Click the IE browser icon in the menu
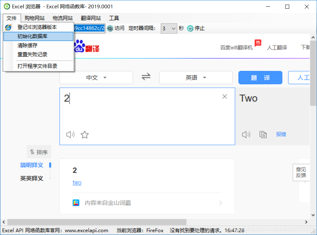 [x=9, y=28]
